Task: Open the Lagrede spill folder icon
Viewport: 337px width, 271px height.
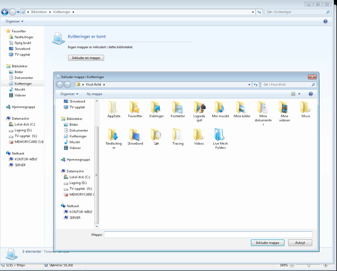Action: click(x=199, y=107)
